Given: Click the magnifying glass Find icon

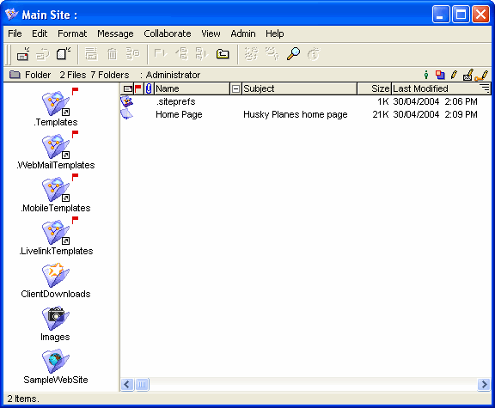Looking at the screenshot, I should [x=293, y=54].
